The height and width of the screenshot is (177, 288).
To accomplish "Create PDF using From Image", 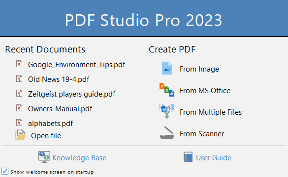I will [199, 69].
